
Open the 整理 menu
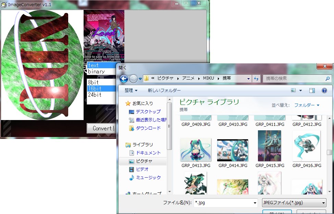(x=131, y=91)
